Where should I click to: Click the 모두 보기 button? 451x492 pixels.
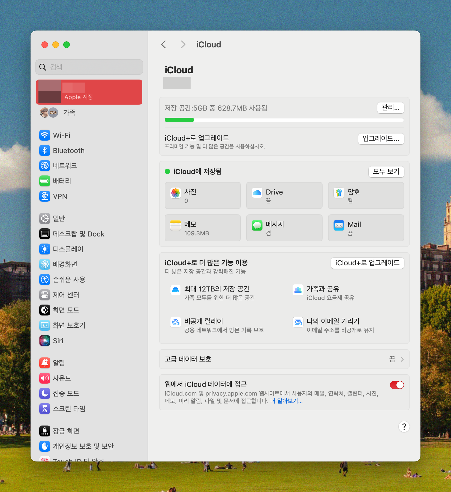tap(386, 172)
